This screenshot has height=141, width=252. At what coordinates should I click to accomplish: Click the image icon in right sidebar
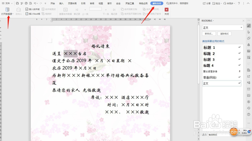pyautogui.click(x=249, y=96)
